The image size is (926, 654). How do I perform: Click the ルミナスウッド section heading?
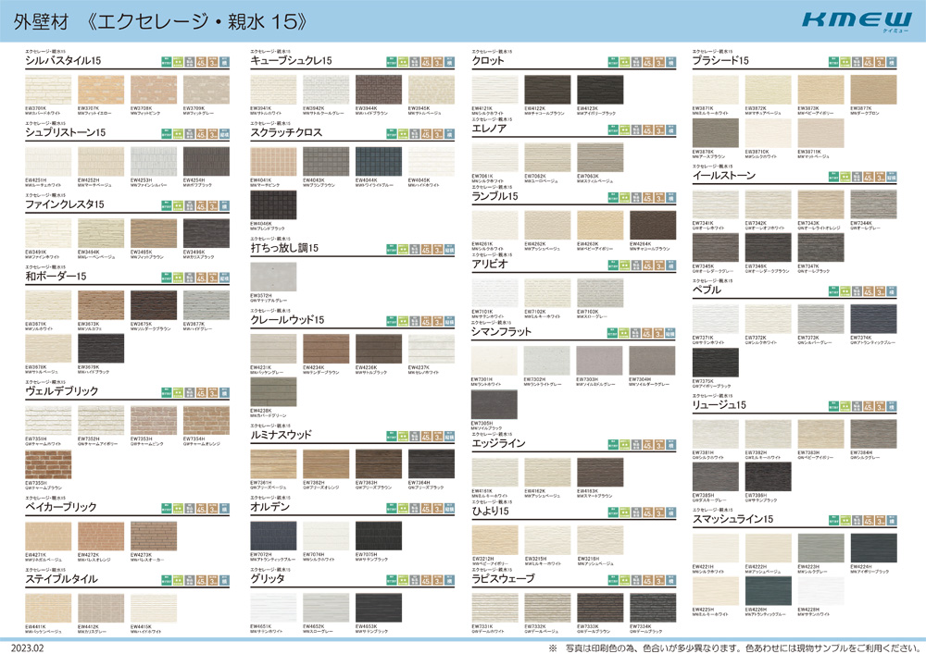tap(282, 435)
